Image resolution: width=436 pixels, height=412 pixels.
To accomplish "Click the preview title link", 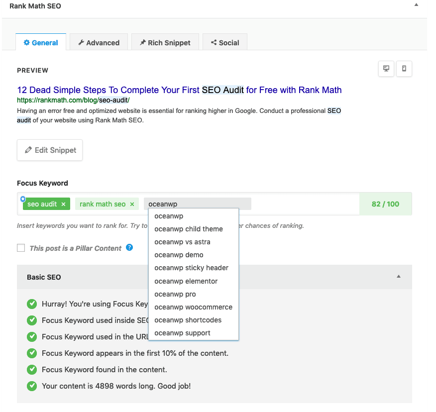I will [x=179, y=90].
